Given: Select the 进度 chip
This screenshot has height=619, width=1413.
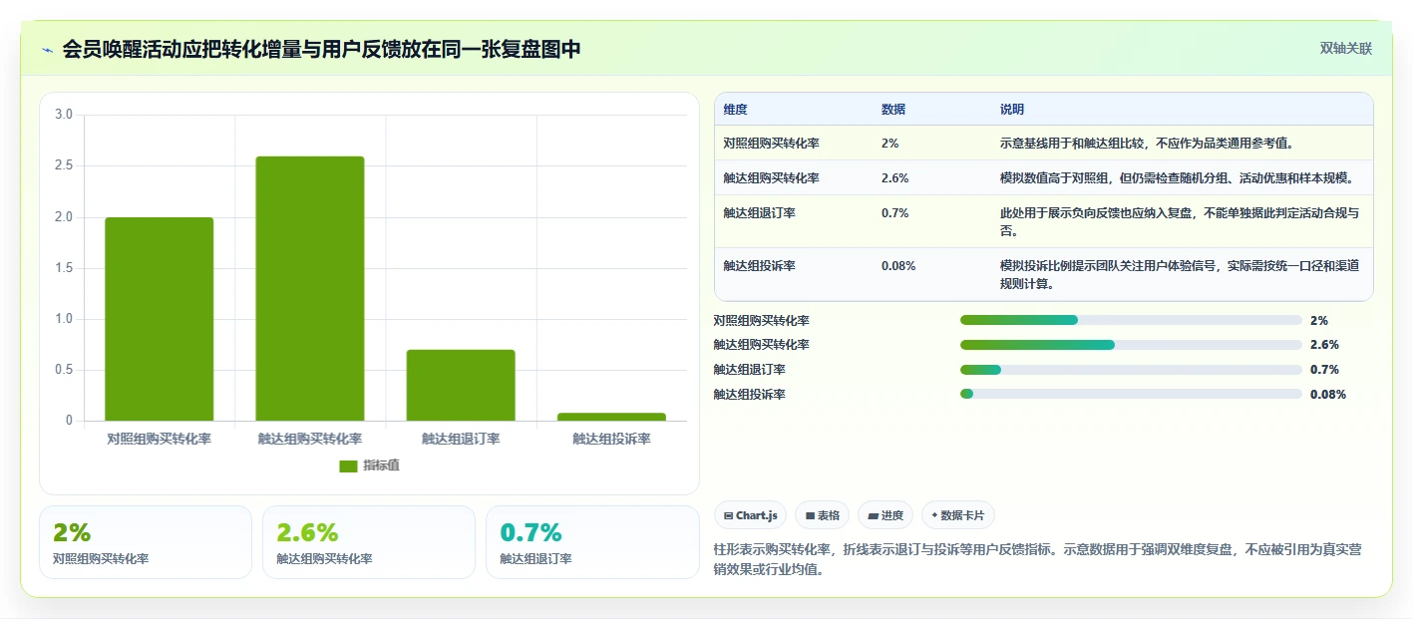Looking at the screenshot, I should tap(885, 515).
